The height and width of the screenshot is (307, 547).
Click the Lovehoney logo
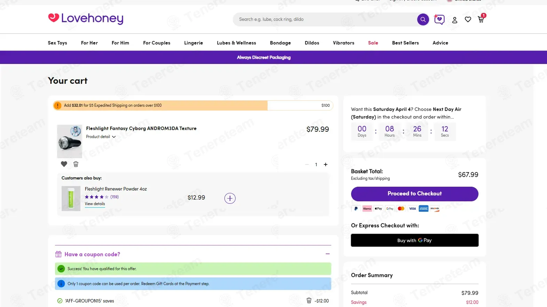coord(86,18)
